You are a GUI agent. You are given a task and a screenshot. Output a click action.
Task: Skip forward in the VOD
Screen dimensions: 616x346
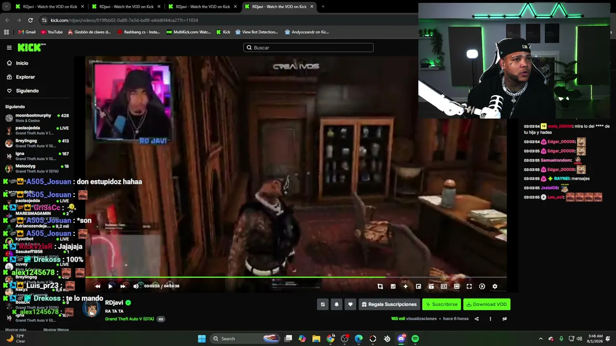click(x=123, y=286)
